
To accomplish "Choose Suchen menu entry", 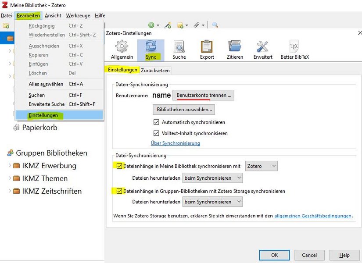I will point(59,95).
